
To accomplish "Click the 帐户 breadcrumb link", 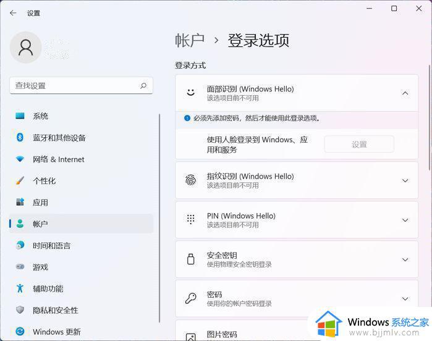I will coord(190,41).
